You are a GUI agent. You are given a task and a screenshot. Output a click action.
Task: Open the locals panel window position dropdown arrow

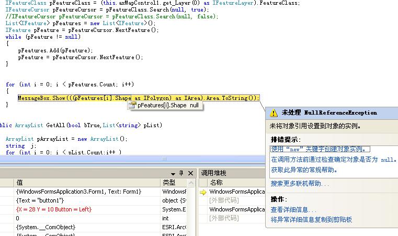pos(173,173)
